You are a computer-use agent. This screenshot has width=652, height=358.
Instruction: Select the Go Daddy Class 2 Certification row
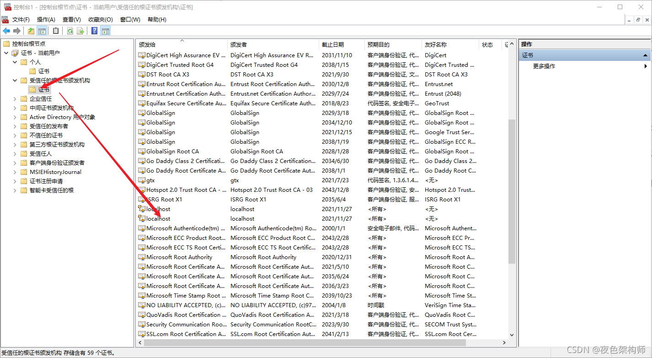tap(322, 161)
